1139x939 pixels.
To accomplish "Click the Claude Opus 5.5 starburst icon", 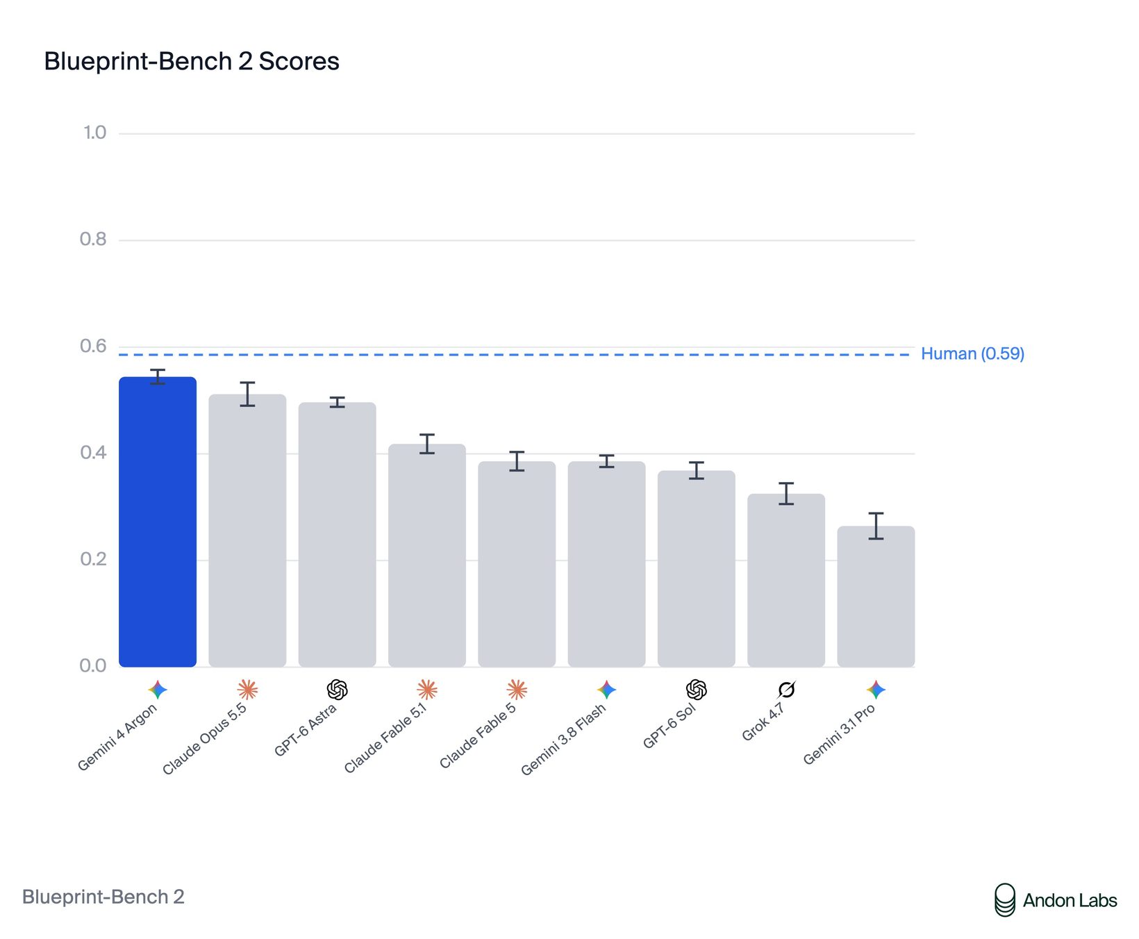I will tap(247, 690).
